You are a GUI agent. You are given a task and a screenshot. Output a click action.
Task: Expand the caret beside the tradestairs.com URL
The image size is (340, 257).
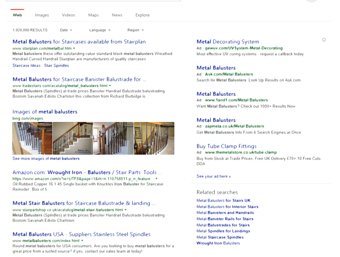[x=110, y=86]
